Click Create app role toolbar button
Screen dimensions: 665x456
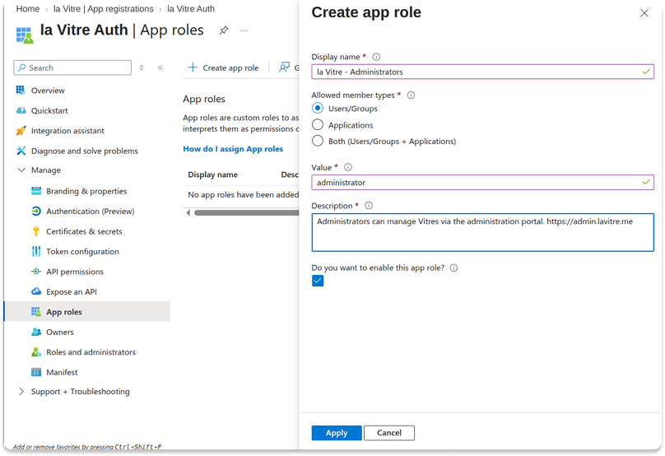click(224, 67)
